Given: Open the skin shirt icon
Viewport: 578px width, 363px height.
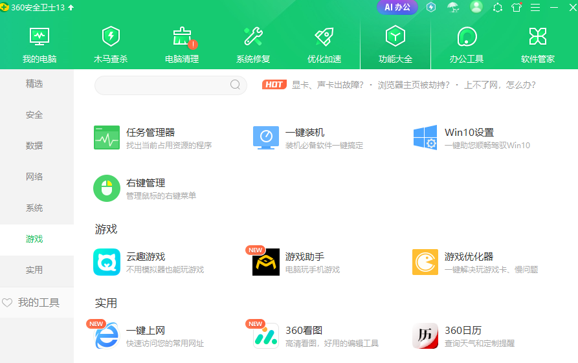Looking at the screenshot, I should tap(517, 7).
